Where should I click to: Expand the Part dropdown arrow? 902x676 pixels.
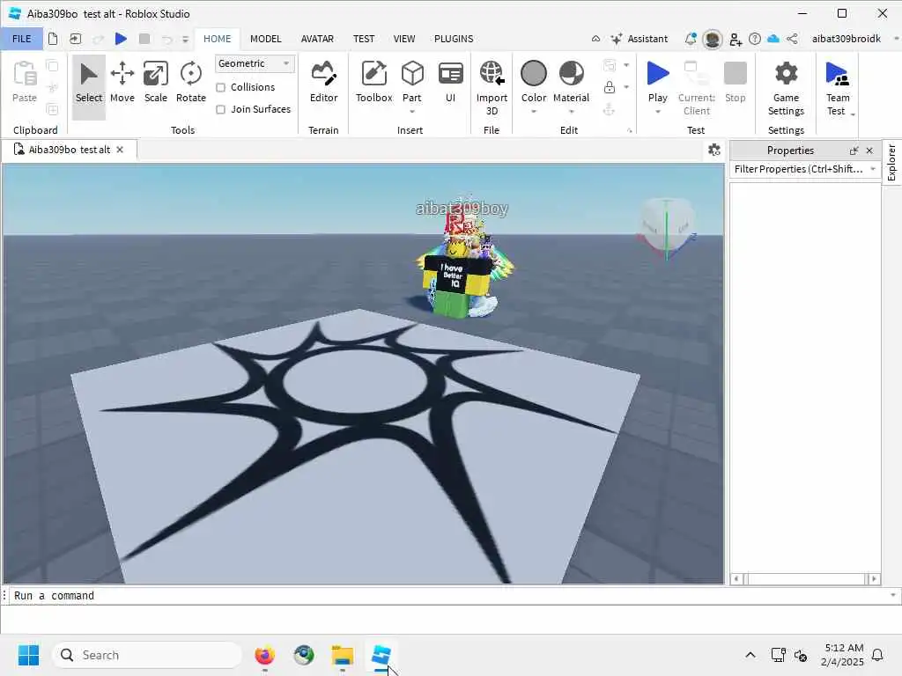click(412, 112)
